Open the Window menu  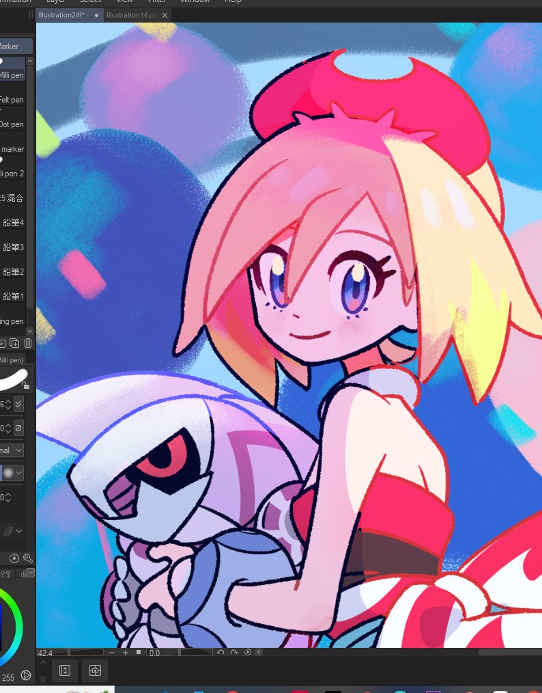195,1
